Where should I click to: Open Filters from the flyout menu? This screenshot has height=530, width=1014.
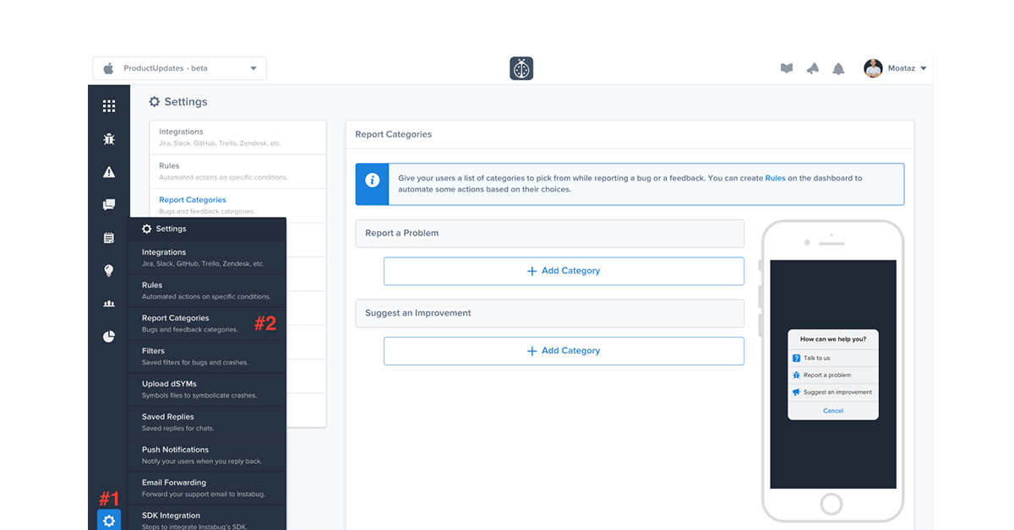point(208,356)
